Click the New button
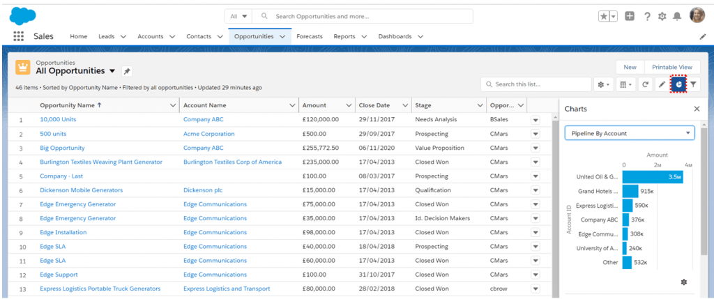Viewport: 714px width, 299px height. pyautogui.click(x=630, y=67)
